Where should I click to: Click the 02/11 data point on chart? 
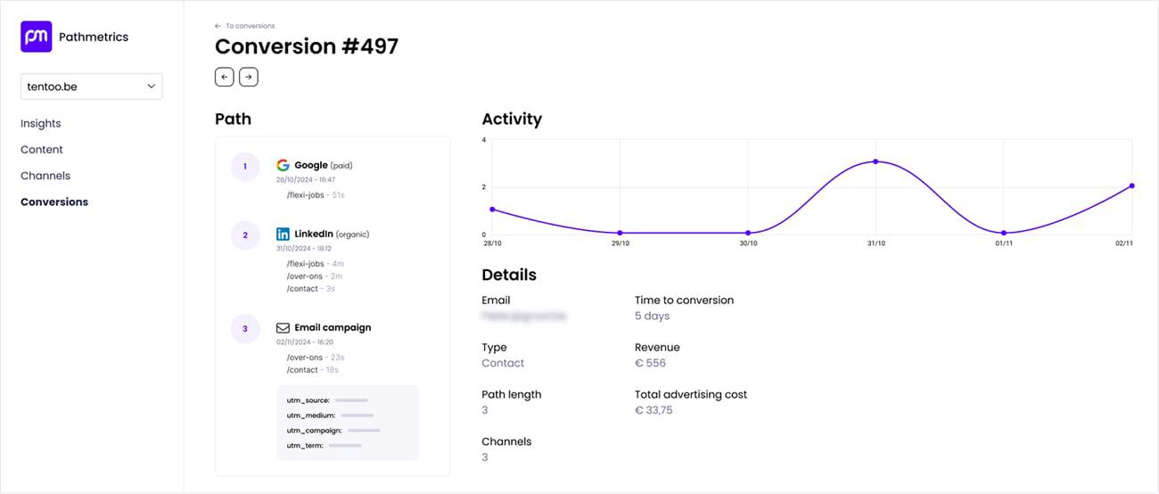pyautogui.click(x=1131, y=185)
